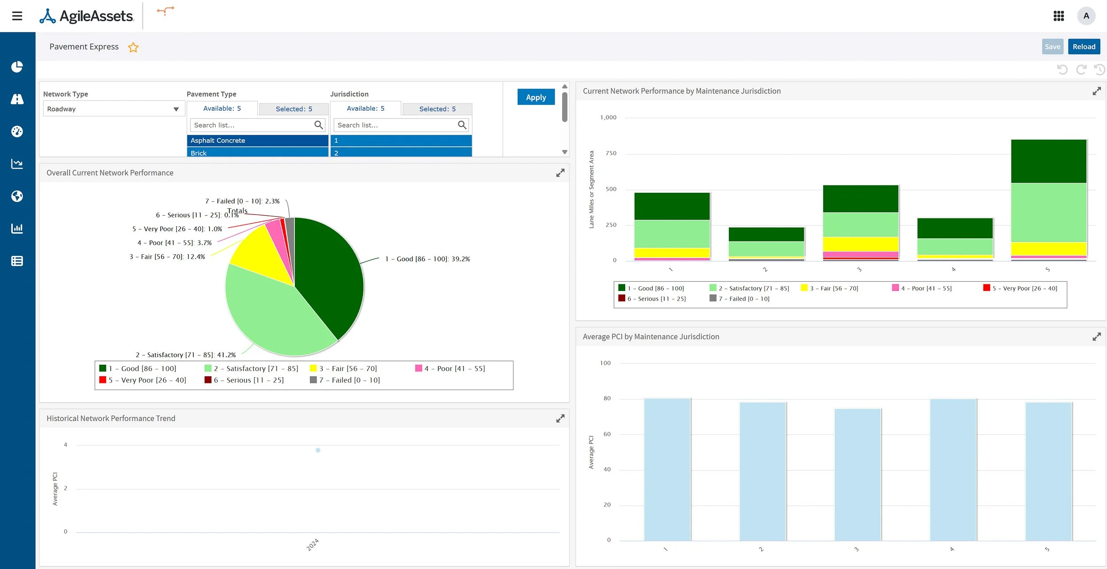Click the Apply button
Image resolution: width=1107 pixels, height=569 pixels.
pyautogui.click(x=536, y=97)
